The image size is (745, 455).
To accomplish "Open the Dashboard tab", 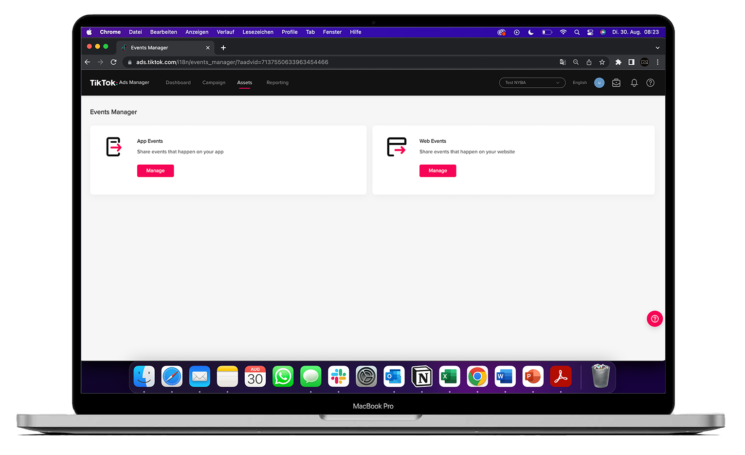I will coord(178,83).
